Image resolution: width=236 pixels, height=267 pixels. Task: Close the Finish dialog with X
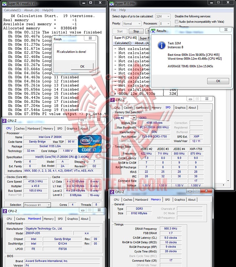coord(90,38)
